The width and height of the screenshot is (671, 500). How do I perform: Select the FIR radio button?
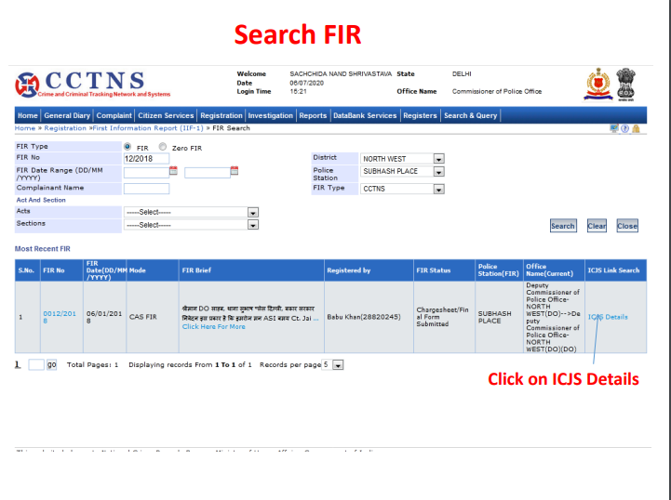point(127,147)
